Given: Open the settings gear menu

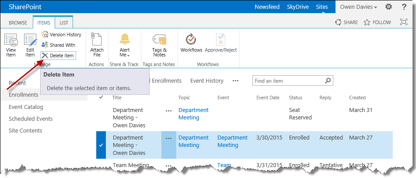Looking at the screenshot, I should tap(388, 7).
